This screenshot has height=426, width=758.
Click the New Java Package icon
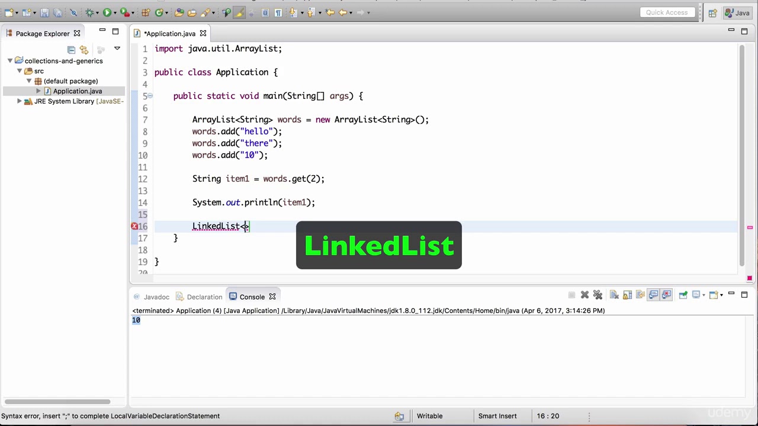(x=145, y=12)
